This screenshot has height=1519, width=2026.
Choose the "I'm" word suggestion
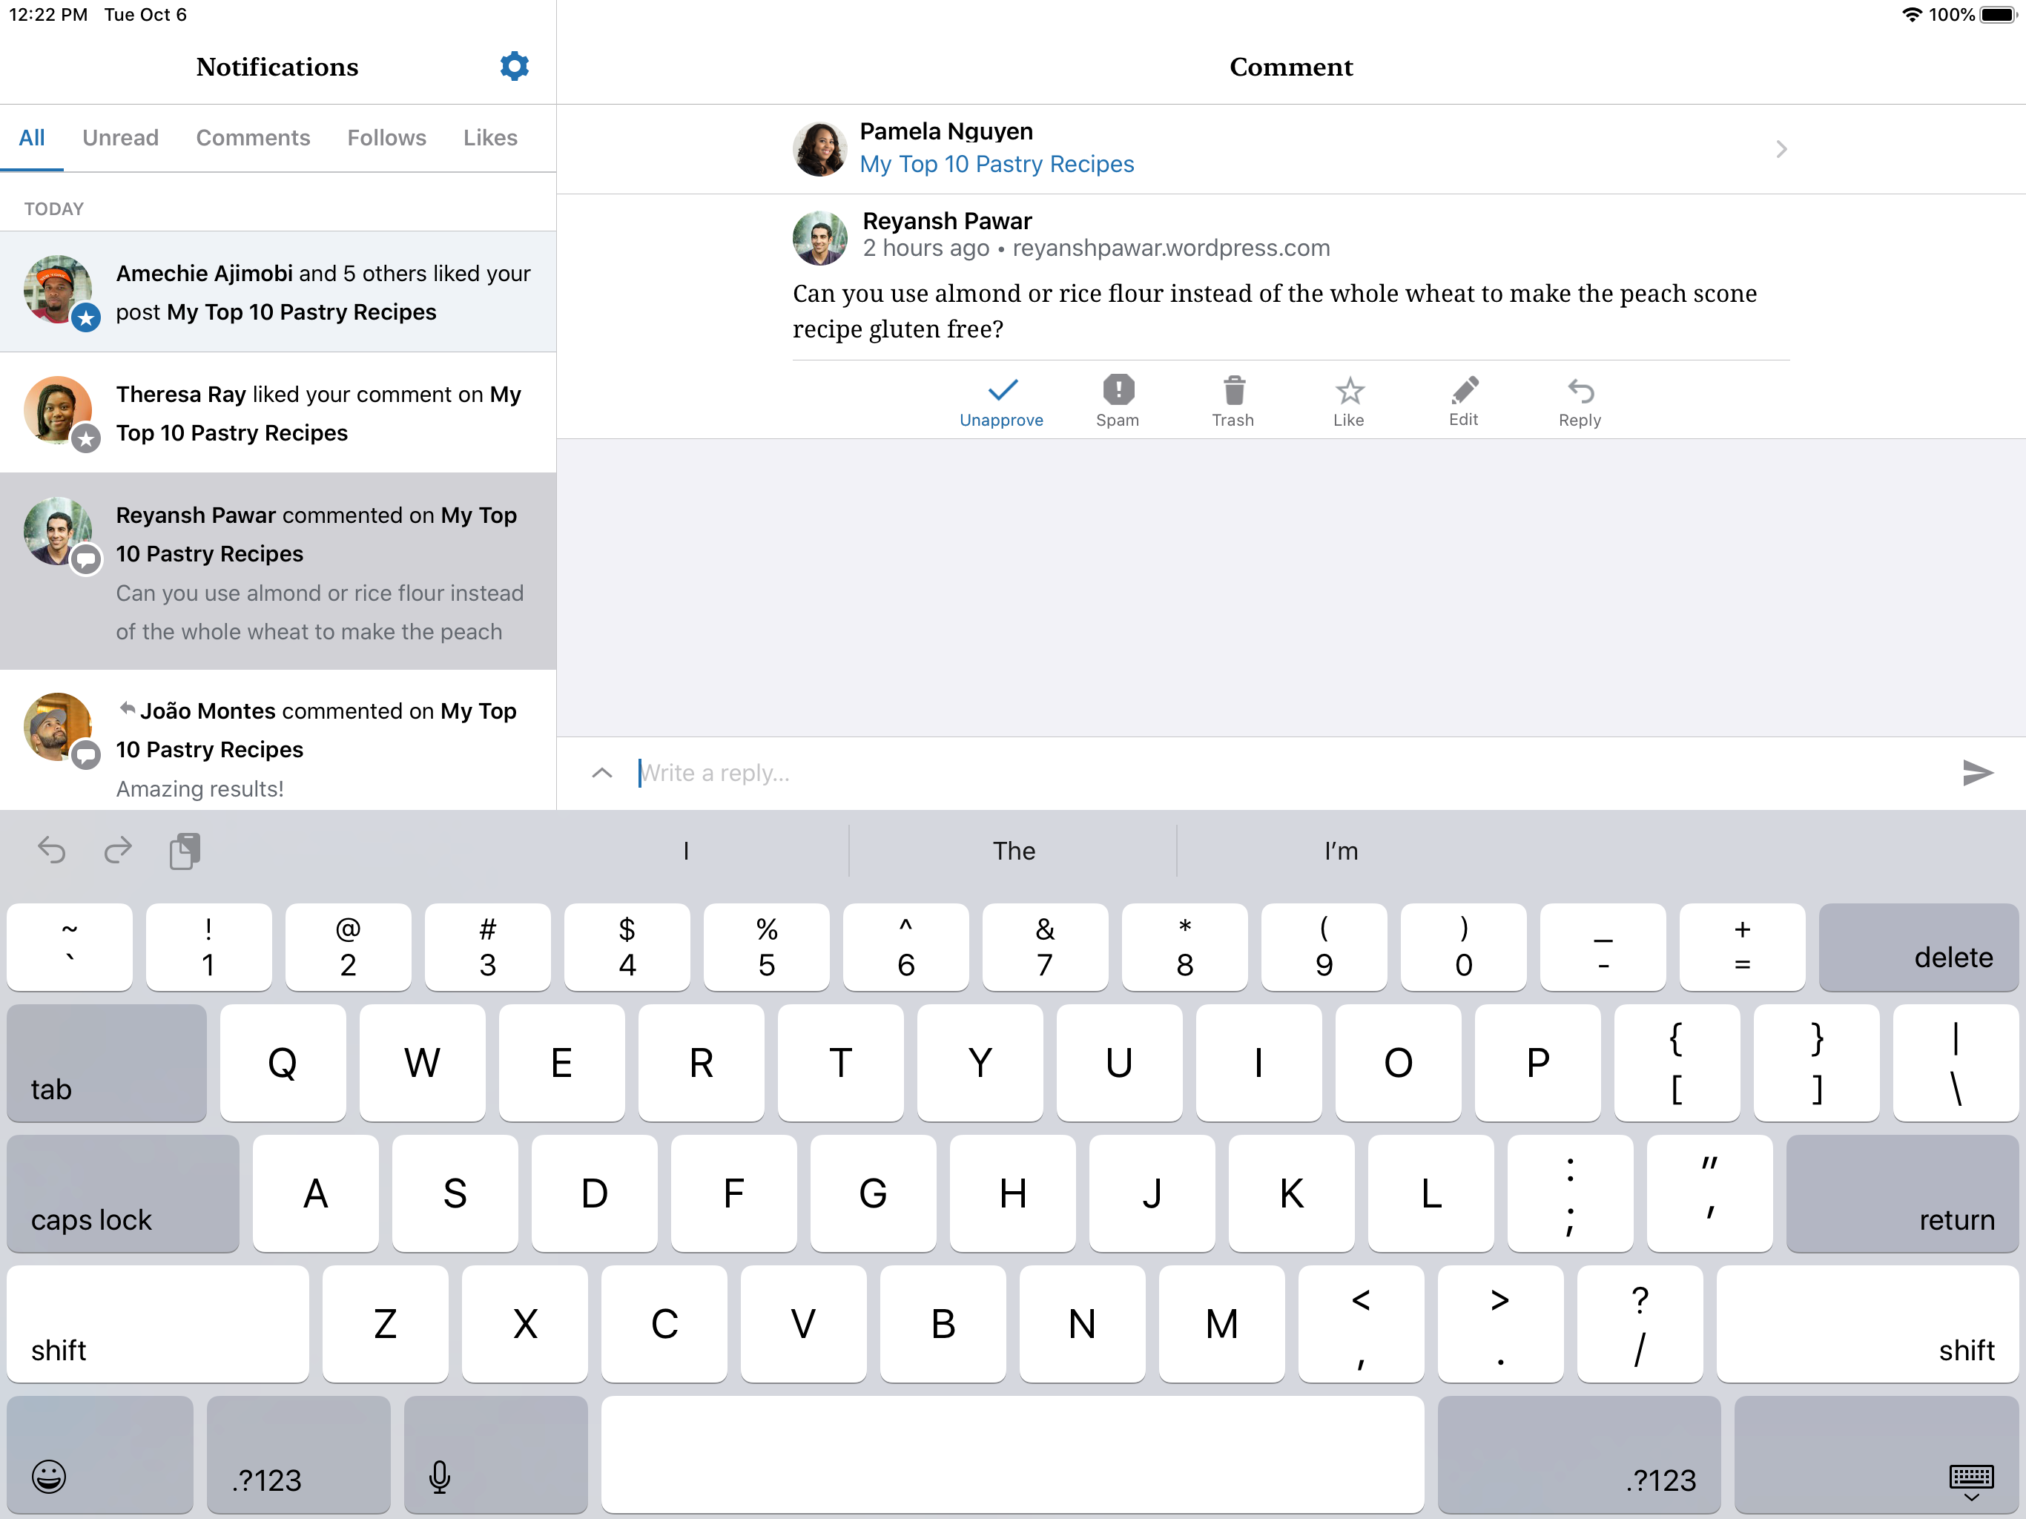point(1341,850)
